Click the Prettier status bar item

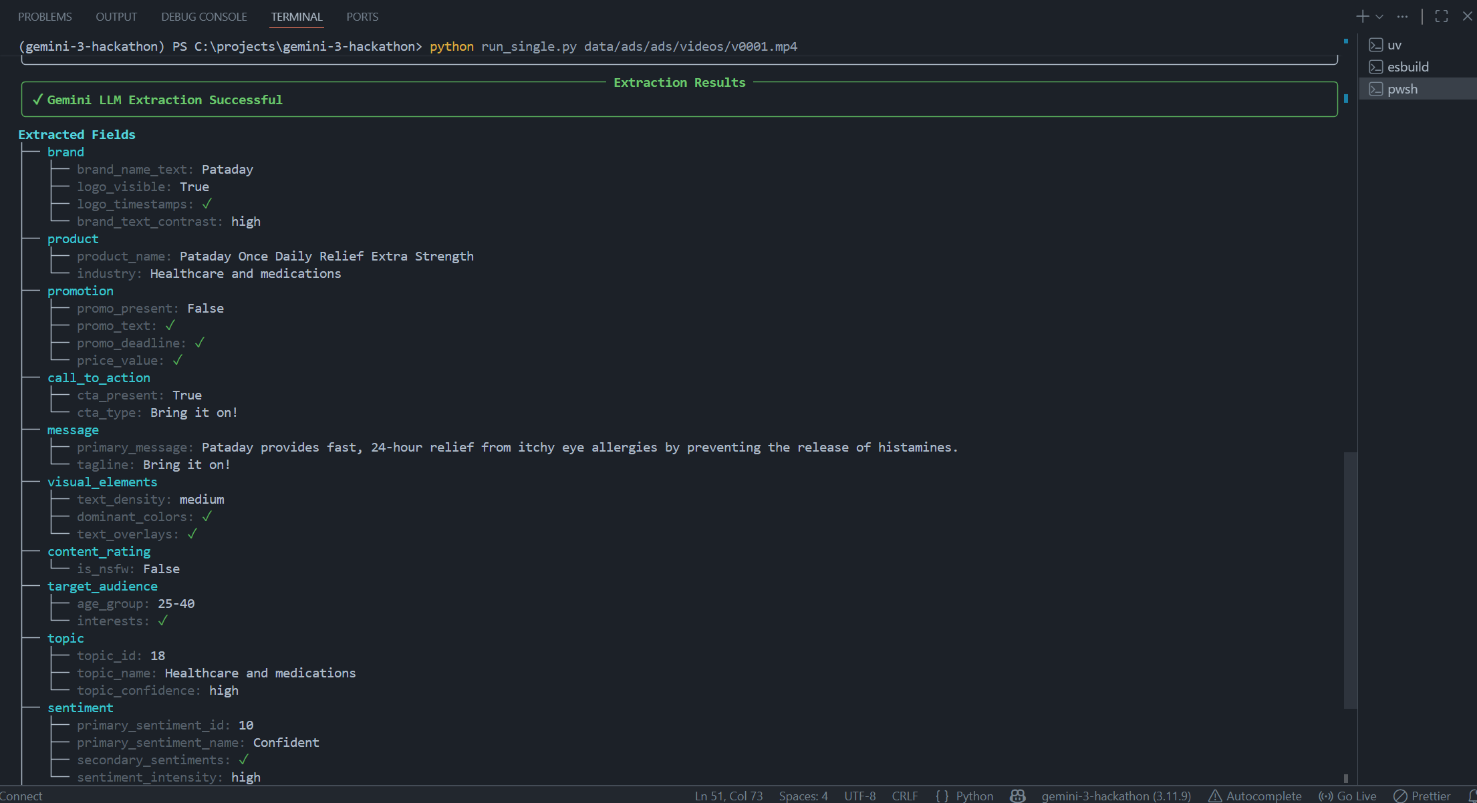tap(1422, 796)
